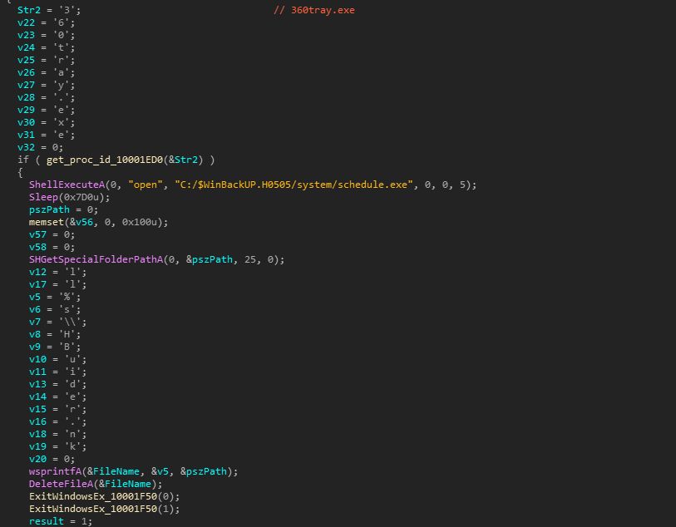The width and height of the screenshot is (676, 527).
Task: Click the DeleteFileA function name
Action: tap(61, 485)
